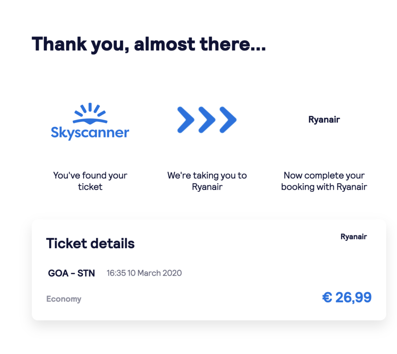Click the Thank you, almost there heading

point(149,44)
